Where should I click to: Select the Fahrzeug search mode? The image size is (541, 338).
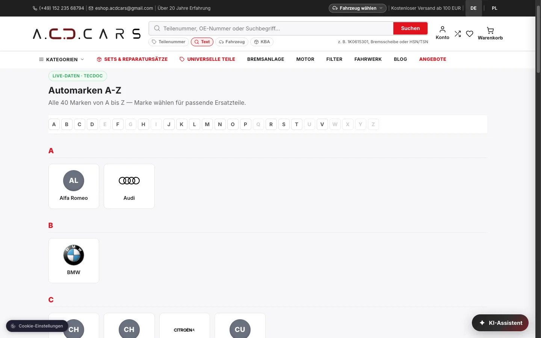(232, 42)
